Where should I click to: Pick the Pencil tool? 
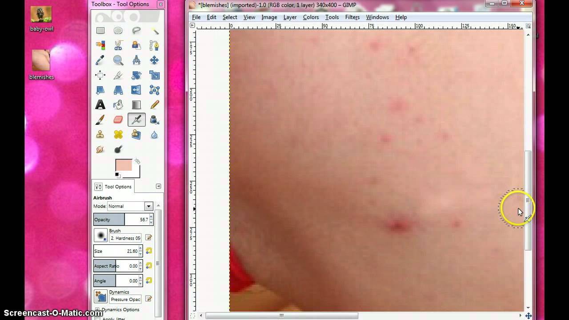(154, 105)
